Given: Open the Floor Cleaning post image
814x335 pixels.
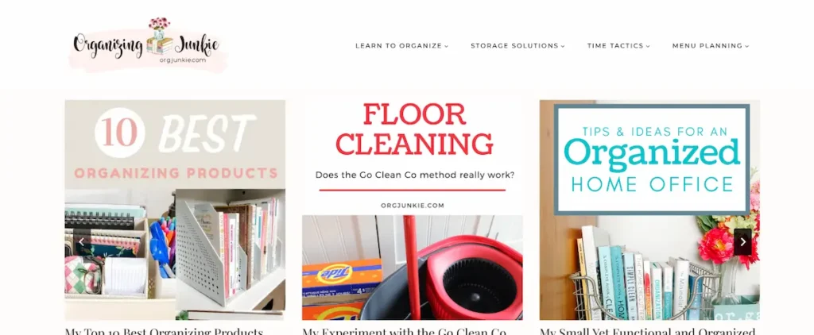Looking at the screenshot, I should (x=413, y=210).
